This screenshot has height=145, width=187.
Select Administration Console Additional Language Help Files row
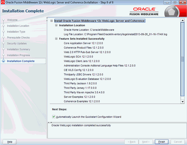tap(99, 65)
